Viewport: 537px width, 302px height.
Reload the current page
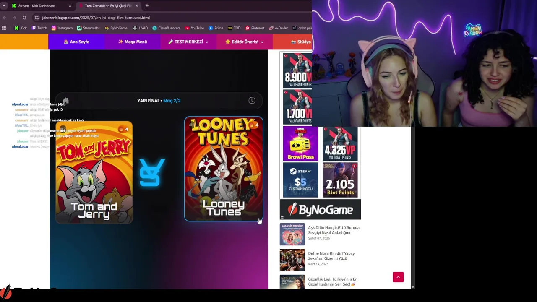pos(25,18)
